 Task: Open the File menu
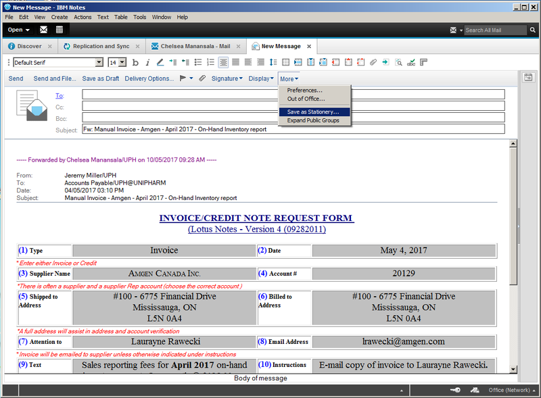click(9, 17)
